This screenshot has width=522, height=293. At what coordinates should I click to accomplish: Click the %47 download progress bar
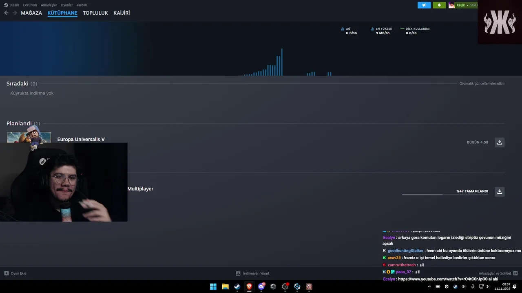[x=445, y=195]
